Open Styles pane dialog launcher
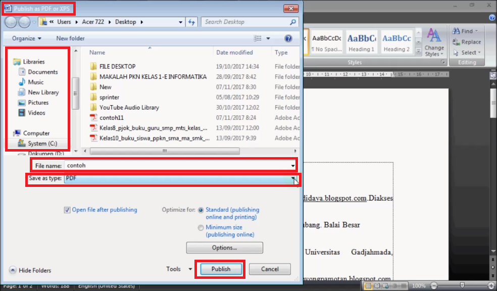497x291 pixels. [x=443, y=62]
